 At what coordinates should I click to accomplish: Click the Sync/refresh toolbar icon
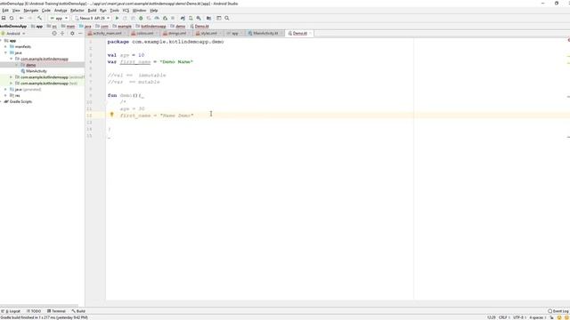point(12,18)
